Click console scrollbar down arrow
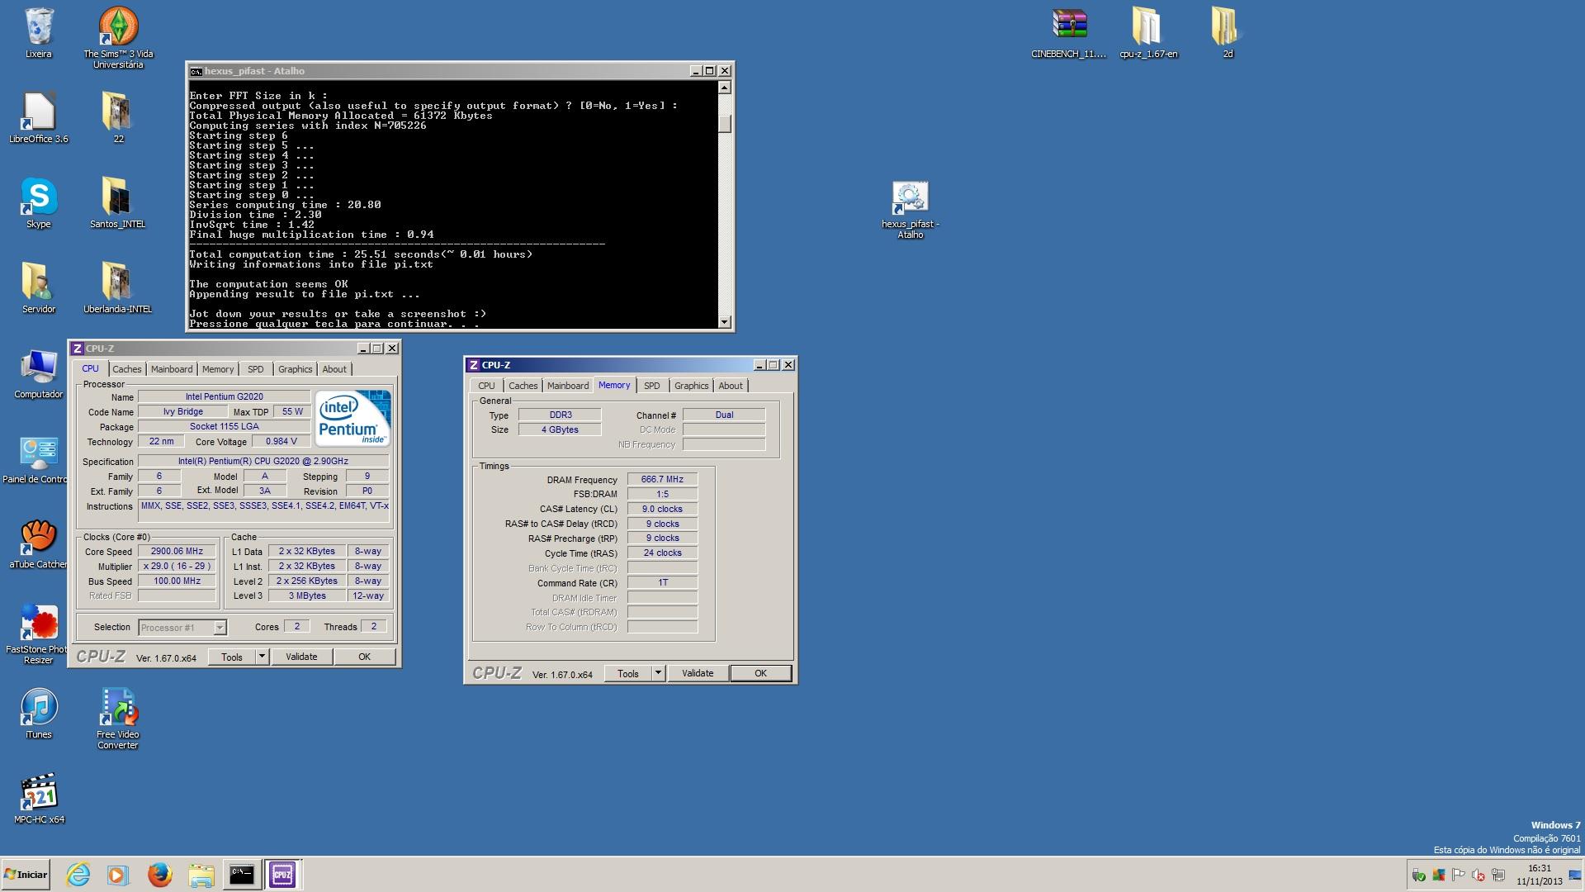This screenshot has width=1585, height=892. tap(724, 322)
